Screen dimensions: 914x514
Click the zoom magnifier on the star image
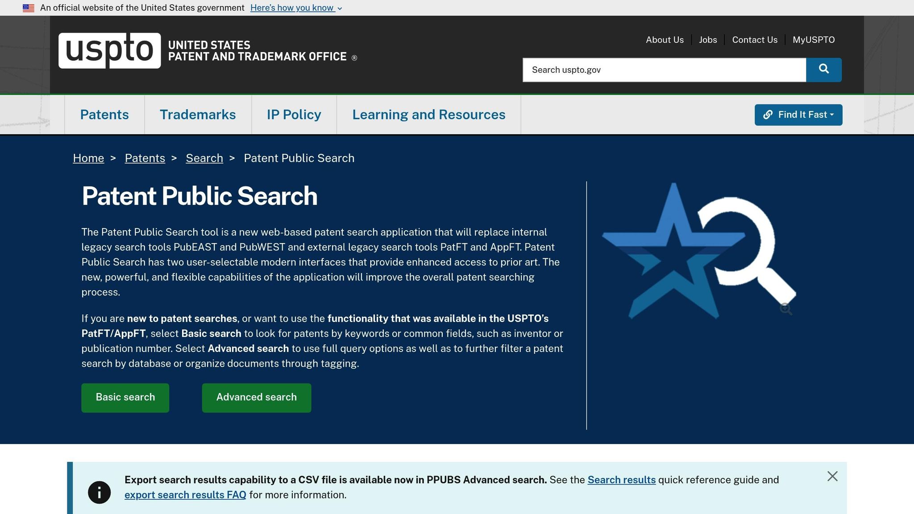(786, 309)
